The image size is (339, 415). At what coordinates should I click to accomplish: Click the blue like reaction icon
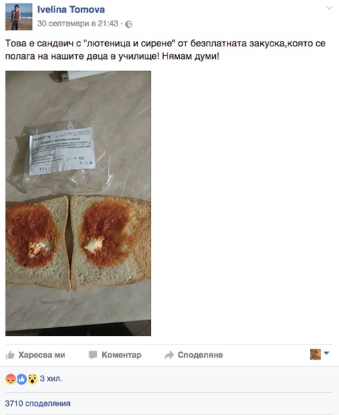click(x=21, y=379)
